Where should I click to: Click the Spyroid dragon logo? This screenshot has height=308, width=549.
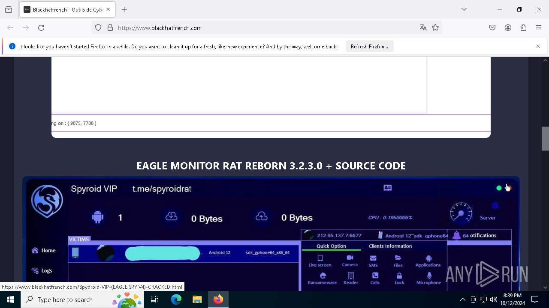click(x=47, y=201)
